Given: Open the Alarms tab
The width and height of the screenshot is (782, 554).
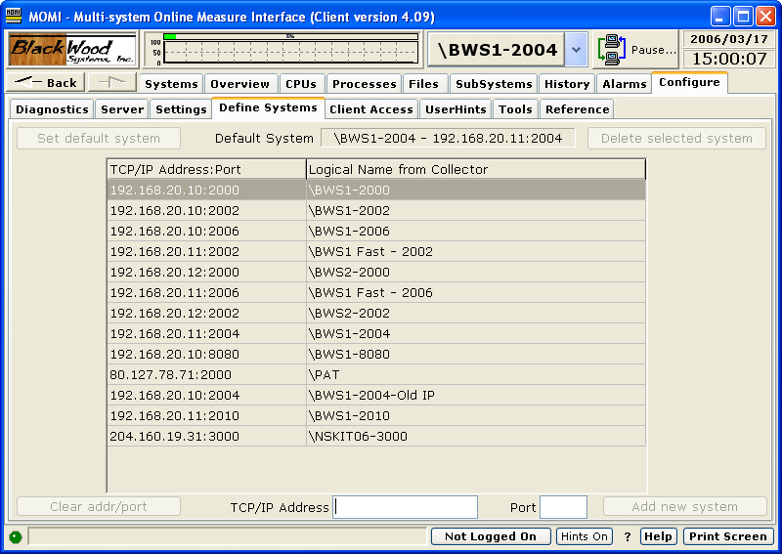Looking at the screenshot, I should point(625,84).
